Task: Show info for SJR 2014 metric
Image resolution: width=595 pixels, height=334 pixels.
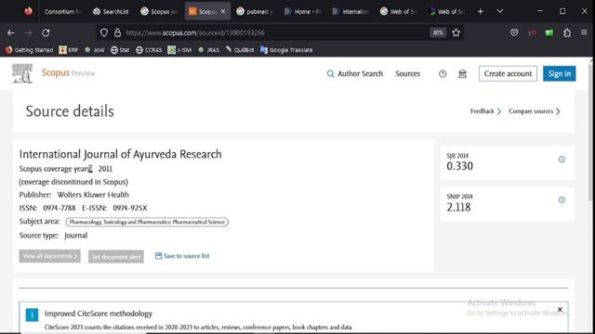Action: [562, 160]
